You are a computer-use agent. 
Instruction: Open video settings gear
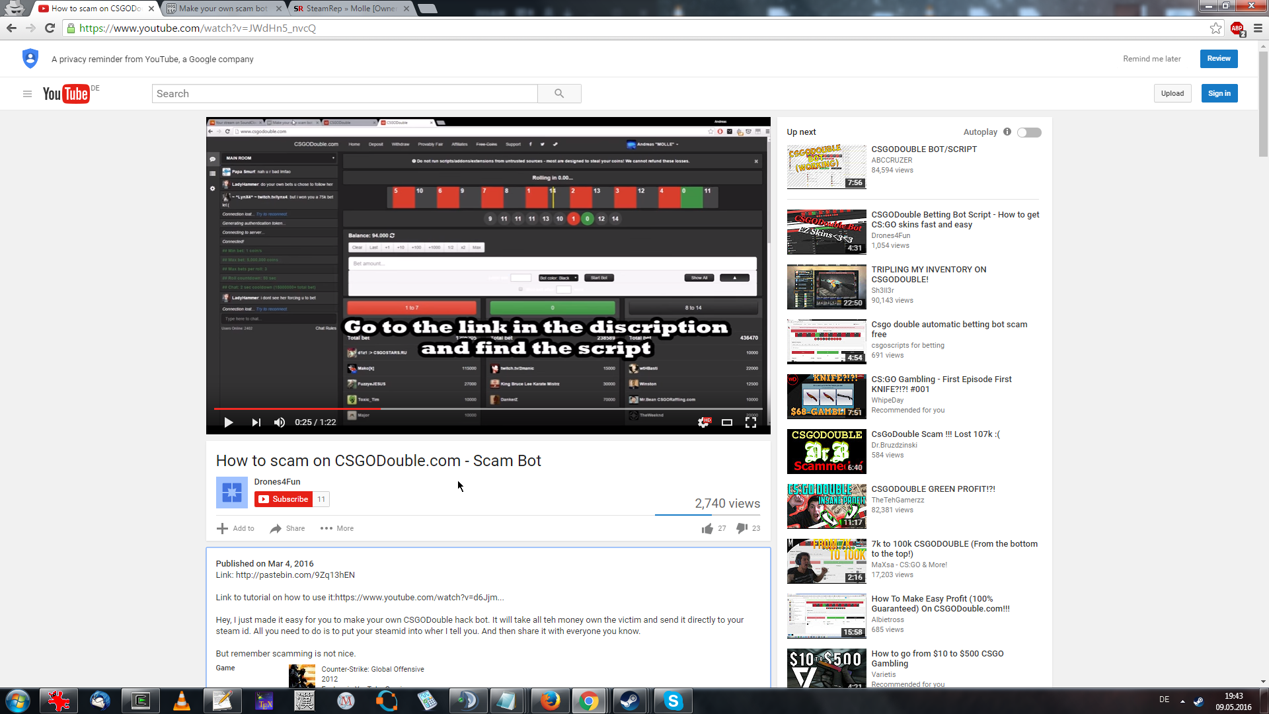[703, 422]
